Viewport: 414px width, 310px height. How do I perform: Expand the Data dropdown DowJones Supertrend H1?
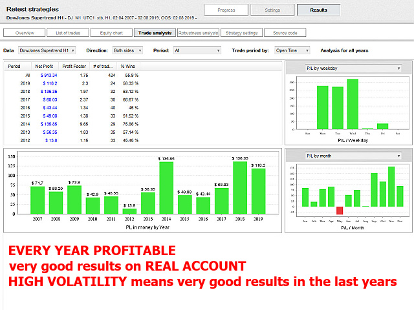(x=47, y=50)
